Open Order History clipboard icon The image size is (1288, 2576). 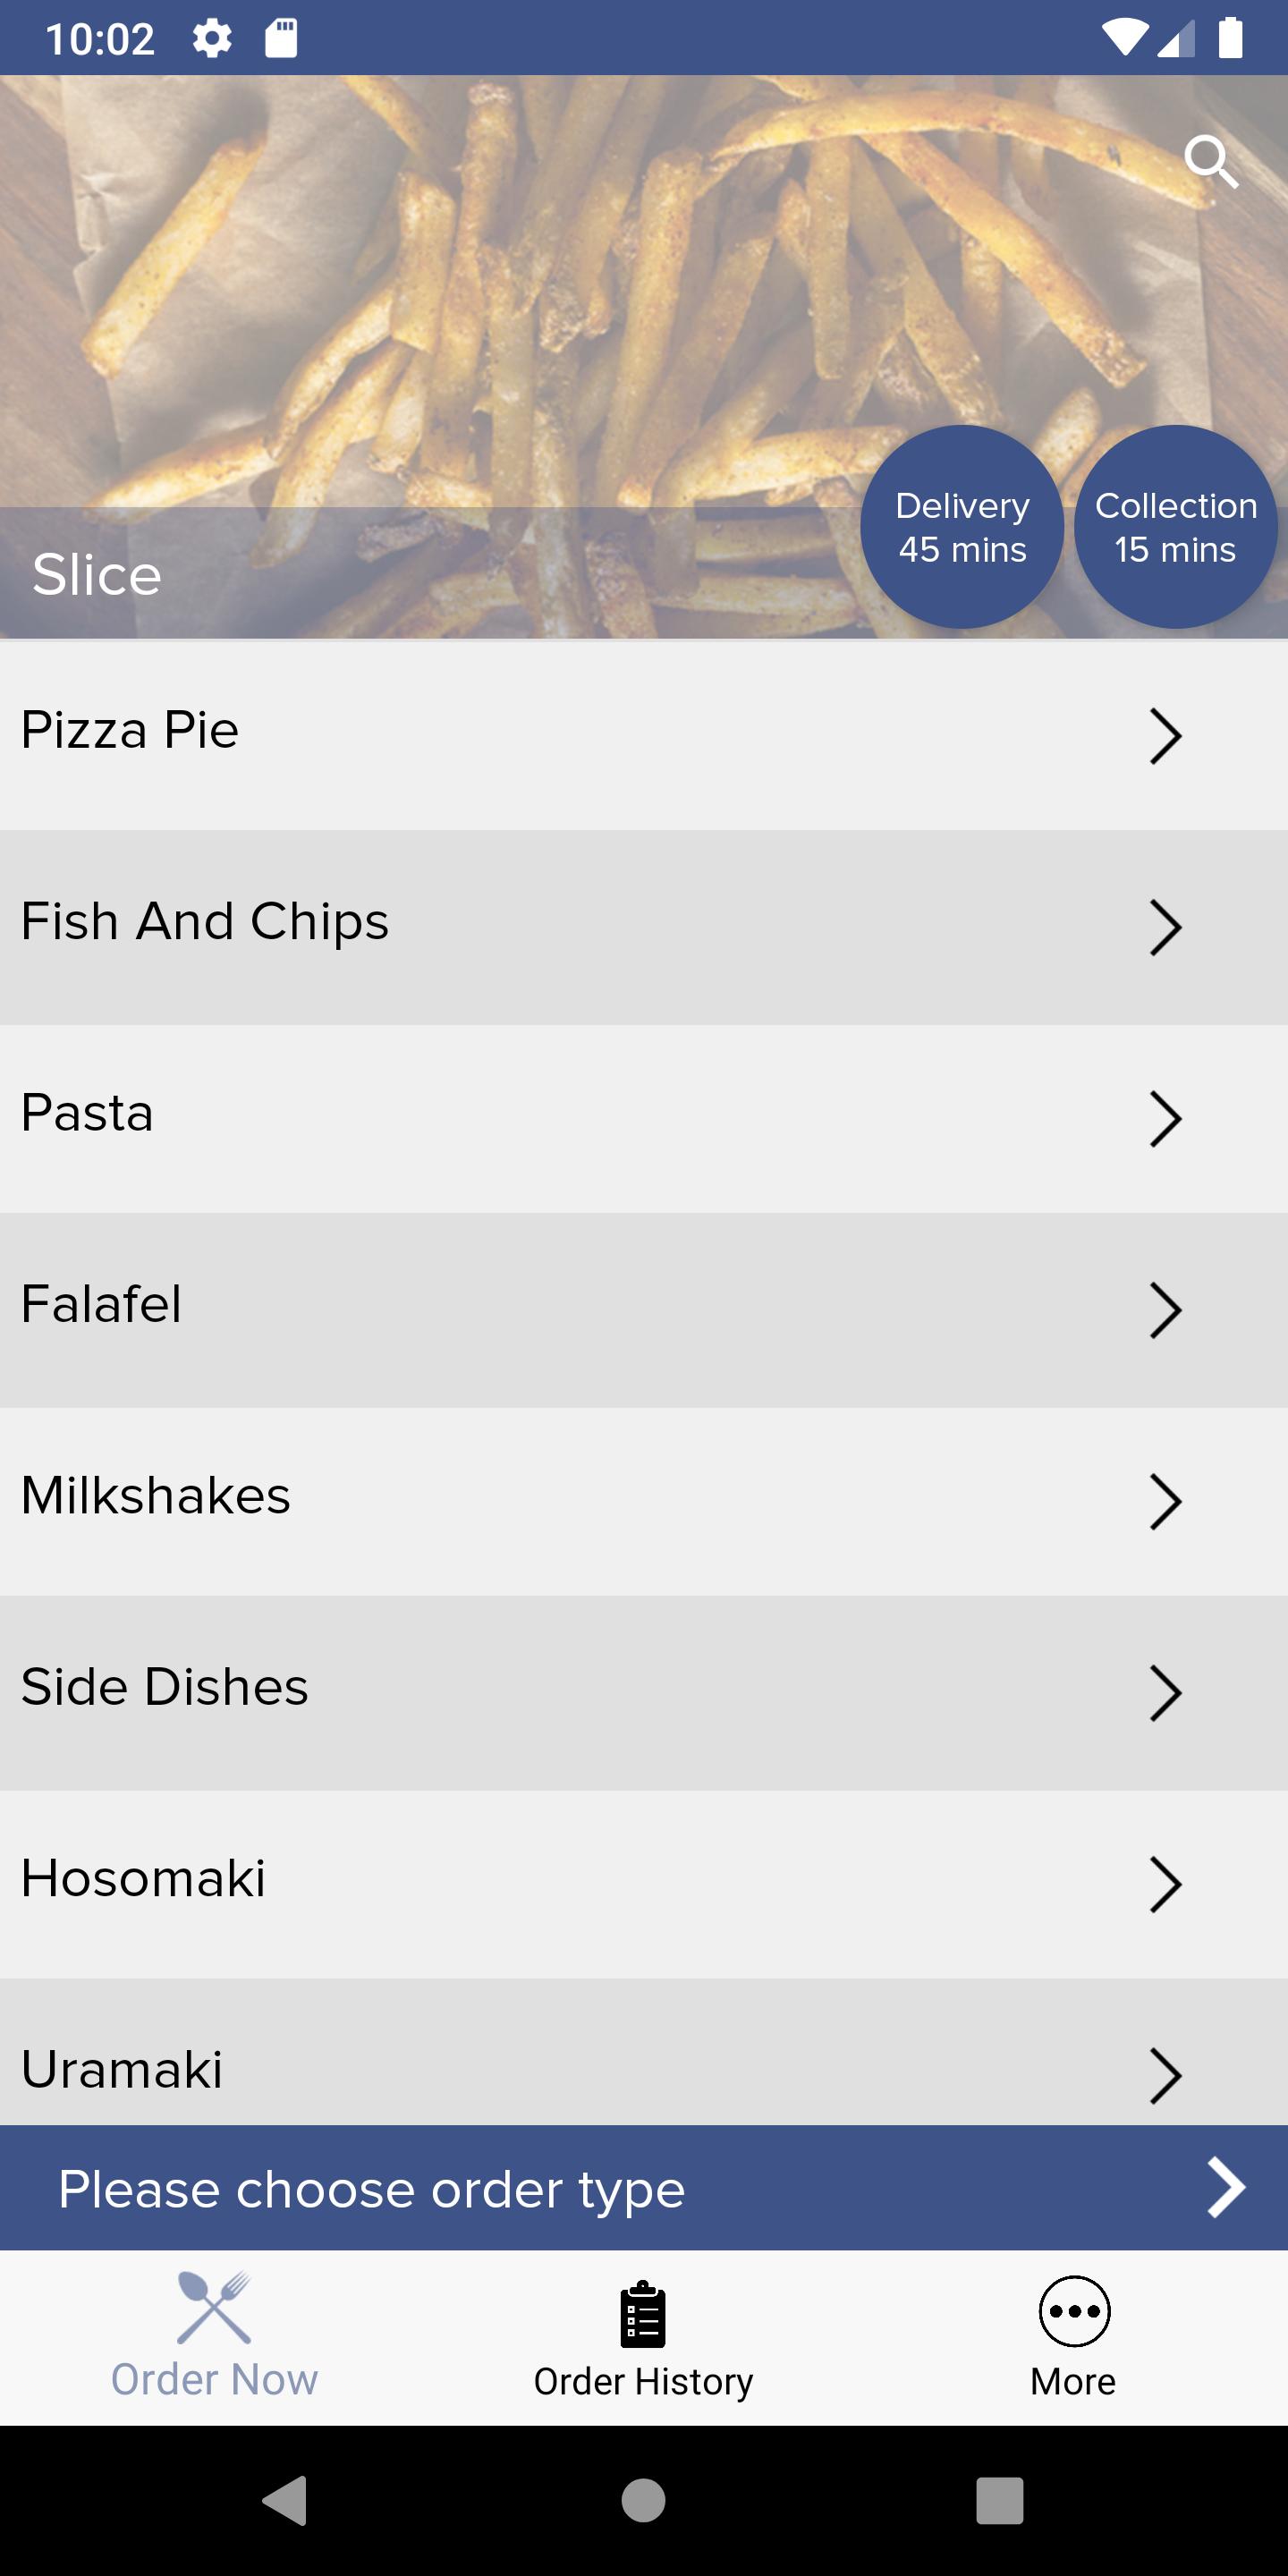point(643,2314)
